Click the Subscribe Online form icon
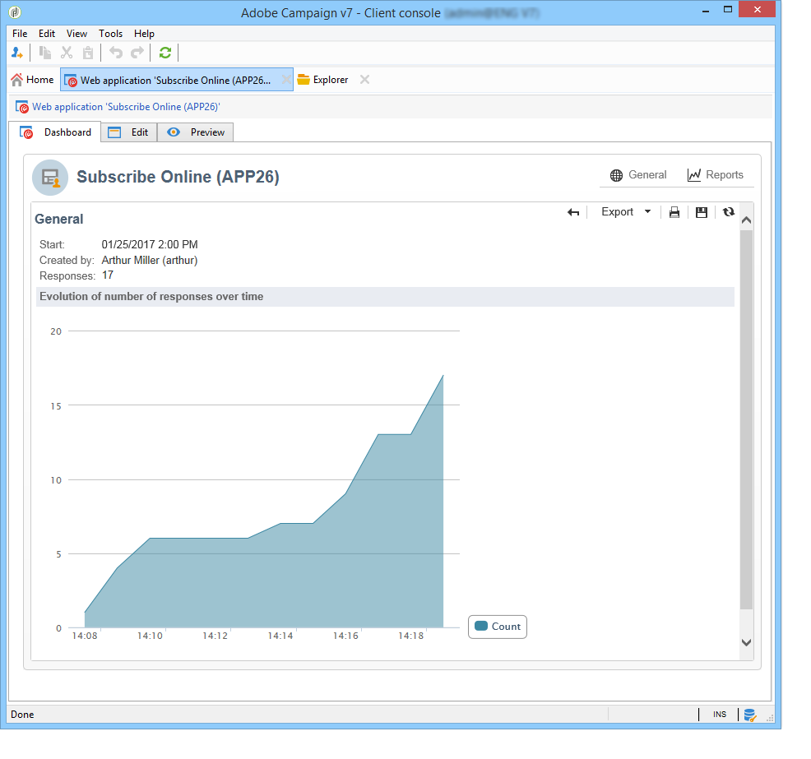Image resolution: width=811 pixels, height=759 pixels. (x=50, y=178)
